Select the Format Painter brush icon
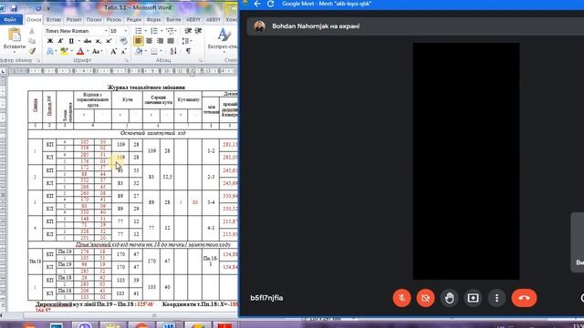The width and height of the screenshot is (584, 328). coord(32,51)
